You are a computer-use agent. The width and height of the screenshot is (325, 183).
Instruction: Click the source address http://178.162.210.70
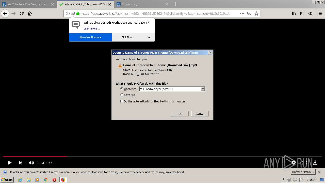tap(145, 74)
